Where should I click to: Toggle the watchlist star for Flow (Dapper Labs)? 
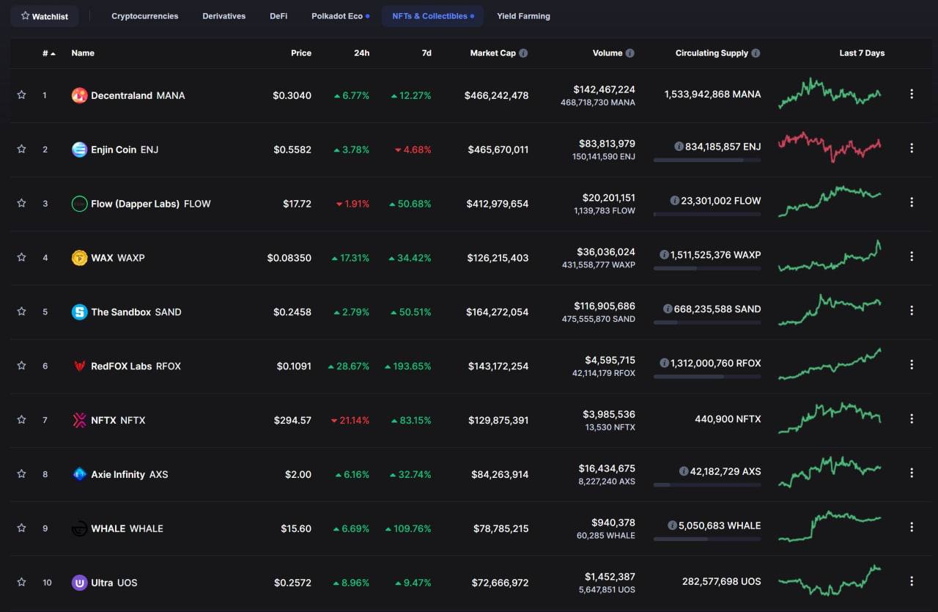pyautogui.click(x=21, y=203)
